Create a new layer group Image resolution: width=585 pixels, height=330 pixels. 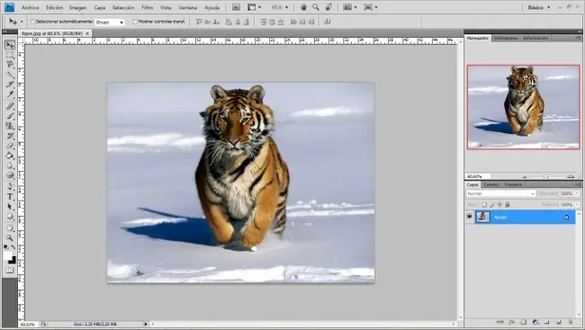point(547,322)
